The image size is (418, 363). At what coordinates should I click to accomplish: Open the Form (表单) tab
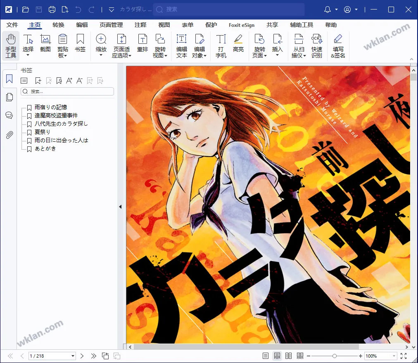tap(188, 25)
